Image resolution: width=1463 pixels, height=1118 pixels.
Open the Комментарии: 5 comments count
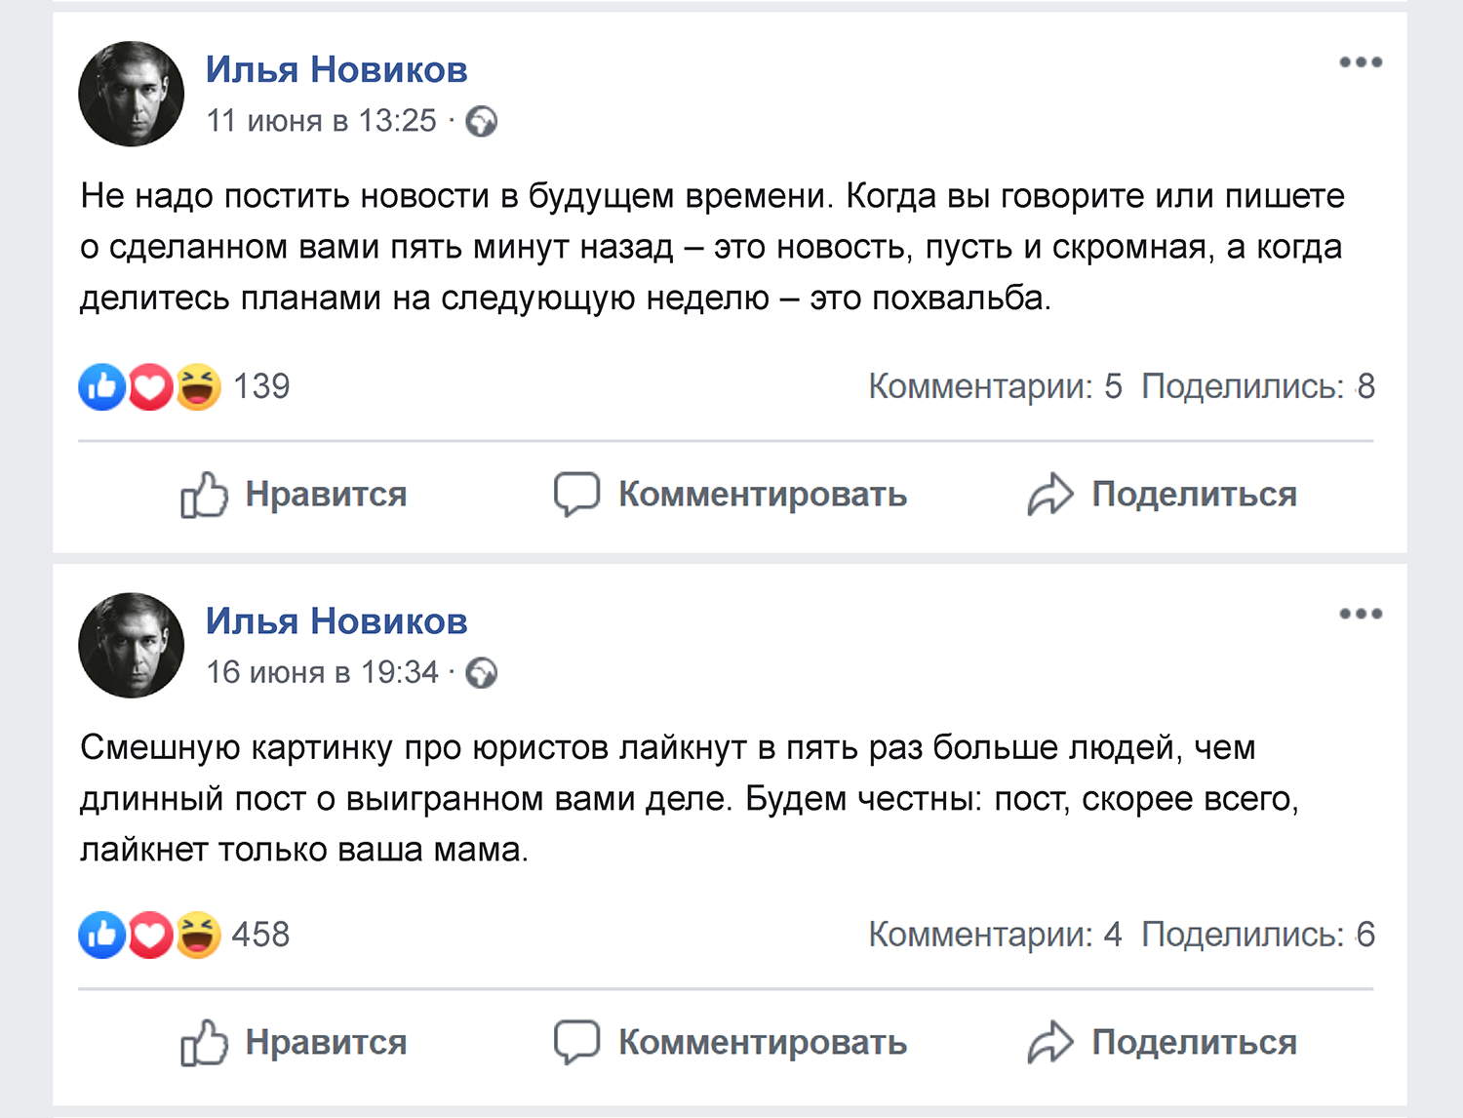pos(995,387)
